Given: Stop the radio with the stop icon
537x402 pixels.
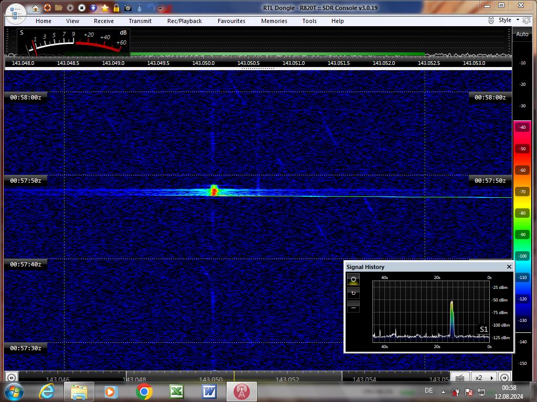Looking at the screenshot, I should [81, 7].
